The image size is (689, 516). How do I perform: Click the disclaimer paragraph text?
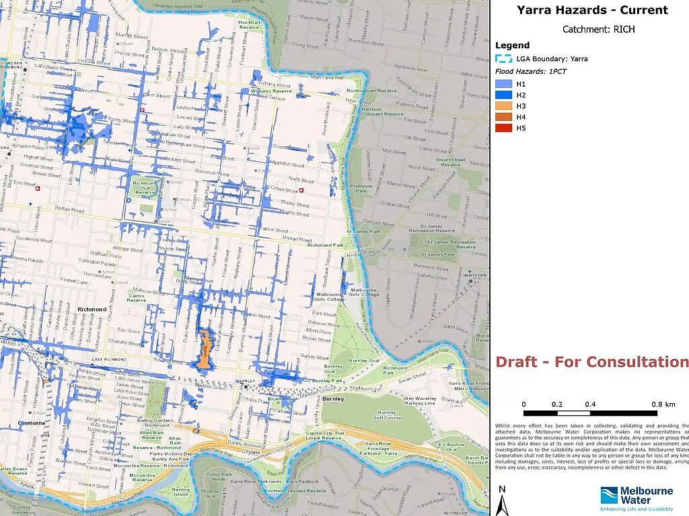pyautogui.click(x=592, y=446)
